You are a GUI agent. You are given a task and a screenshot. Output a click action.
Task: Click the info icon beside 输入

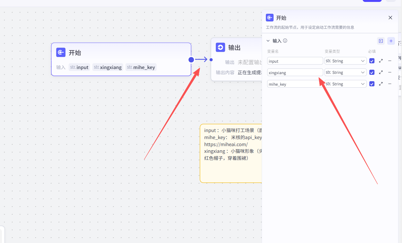(x=285, y=41)
